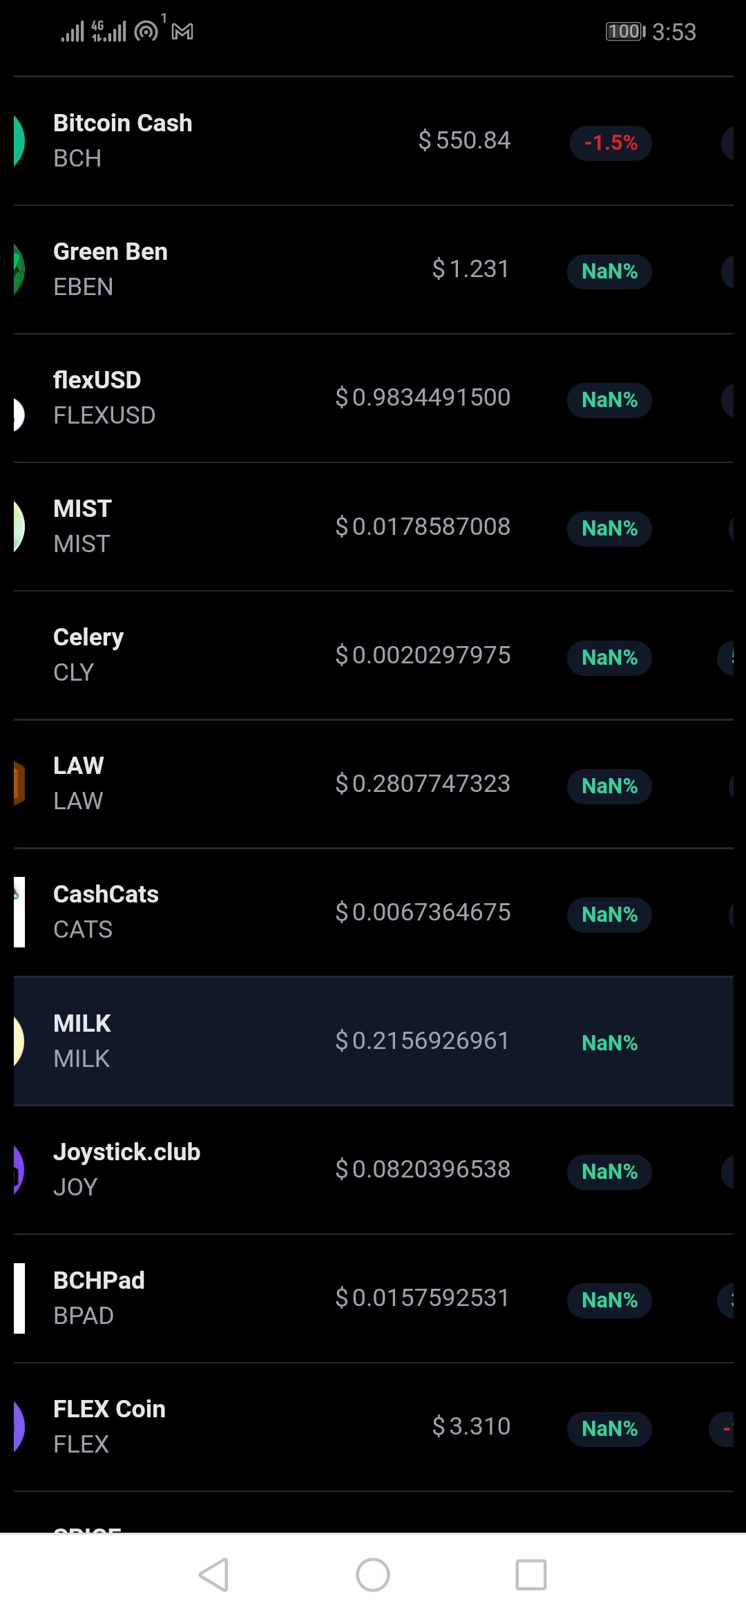Image resolution: width=746 pixels, height=1617 pixels.
Task: Tap the Joystick.club token logo
Action: click(x=19, y=1169)
